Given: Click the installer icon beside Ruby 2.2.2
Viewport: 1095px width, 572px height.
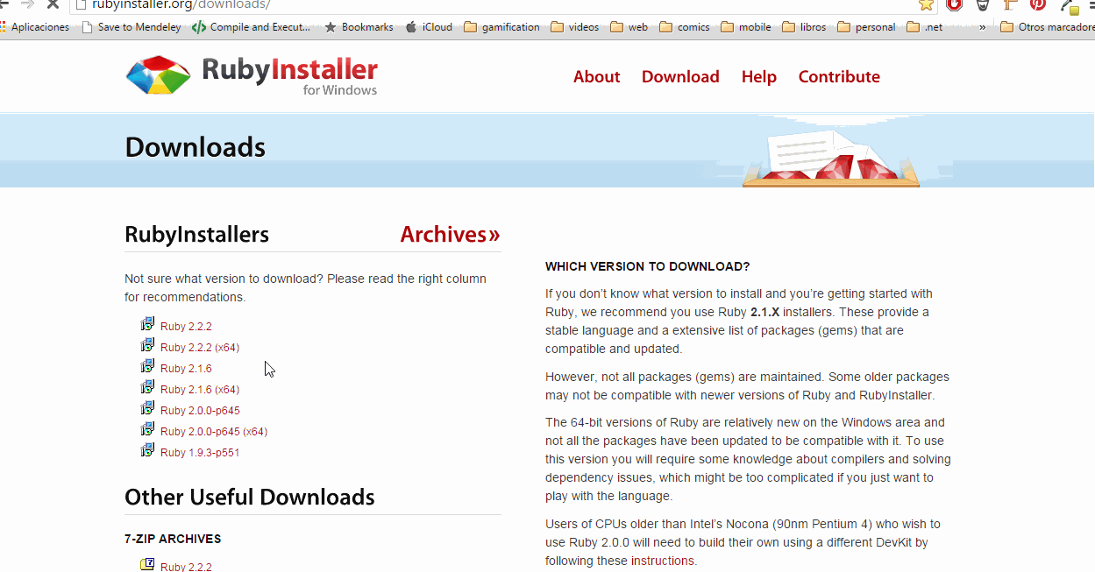Looking at the screenshot, I should coord(147,324).
